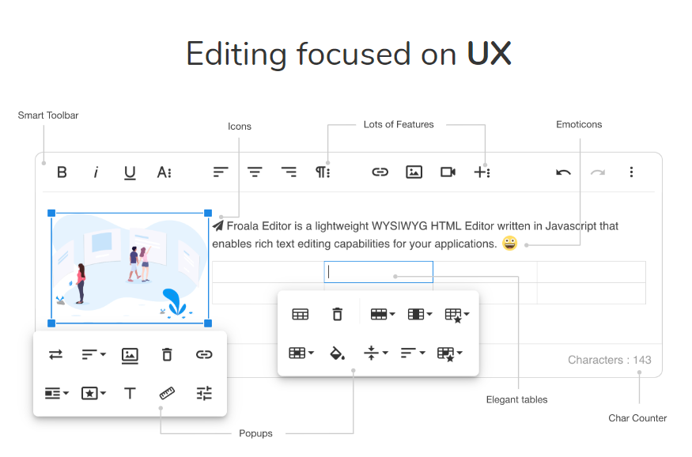Align text center in main toolbar
The width and height of the screenshot is (692, 457).
[x=255, y=172]
